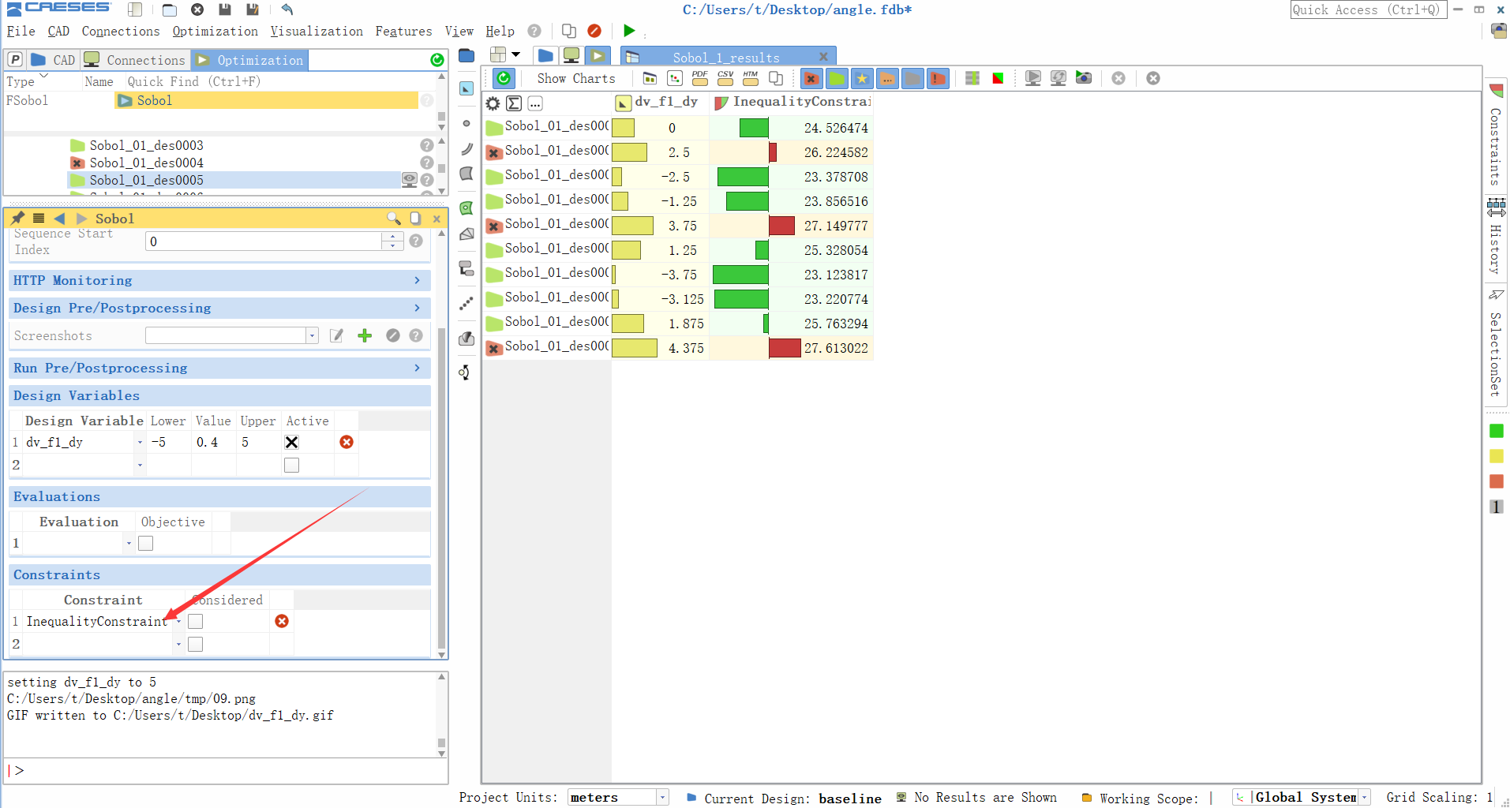Screen dimensions: 1510x808
Task: Open the InequalityConstraint dropdown arrow
Action: pyautogui.click(x=178, y=621)
